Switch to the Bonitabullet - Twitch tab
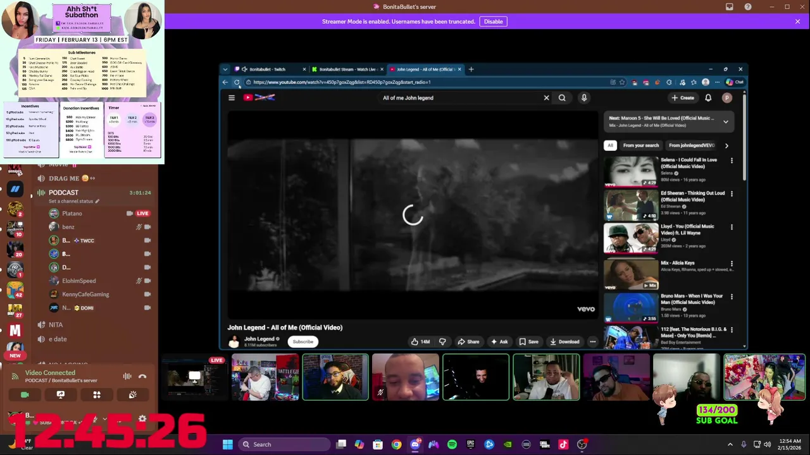The width and height of the screenshot is (810, 455). click(x=271, y=70)
